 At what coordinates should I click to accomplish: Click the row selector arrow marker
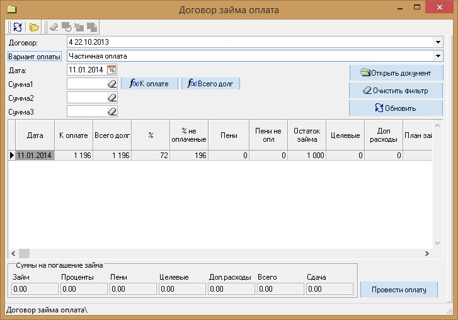point(12,156)
